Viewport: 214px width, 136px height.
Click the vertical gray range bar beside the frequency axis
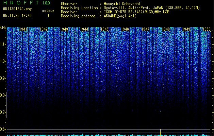coord(6,105)
